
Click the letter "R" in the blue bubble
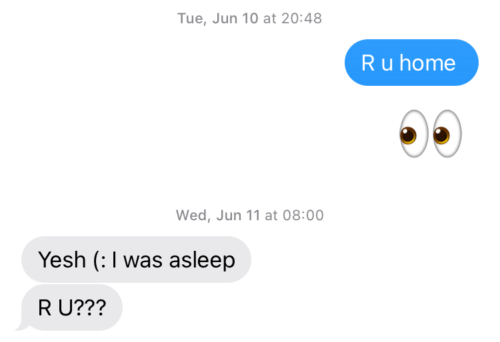click(368, 63)
